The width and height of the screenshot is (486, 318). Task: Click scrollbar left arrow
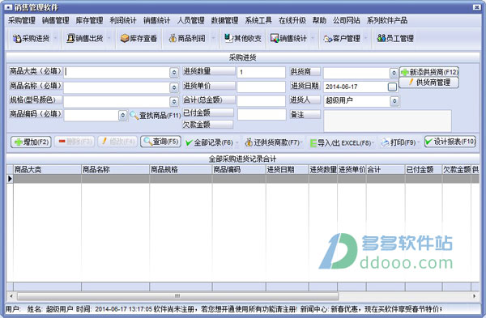click(11, 296)
